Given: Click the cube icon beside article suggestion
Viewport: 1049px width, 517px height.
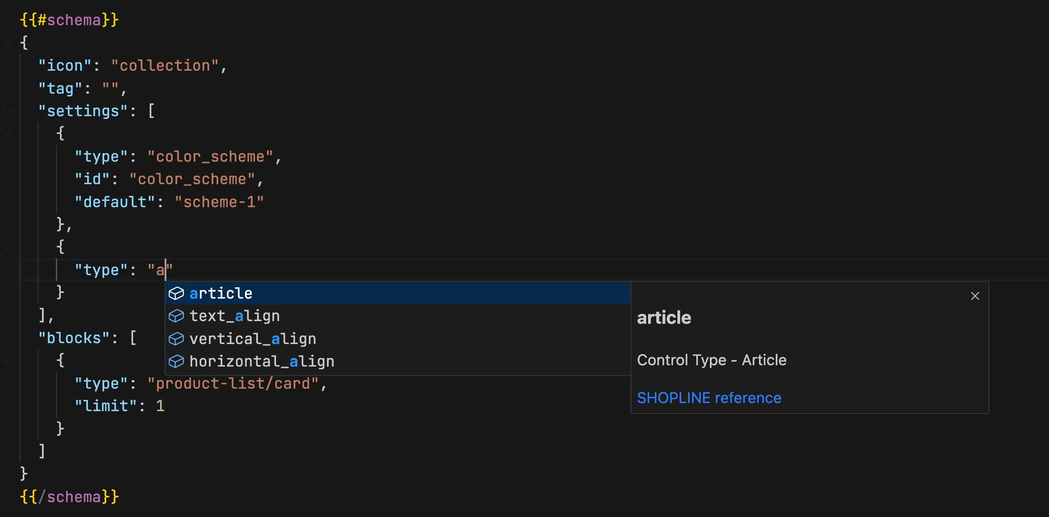Looking at the screenshot, I should coord(176,294).
